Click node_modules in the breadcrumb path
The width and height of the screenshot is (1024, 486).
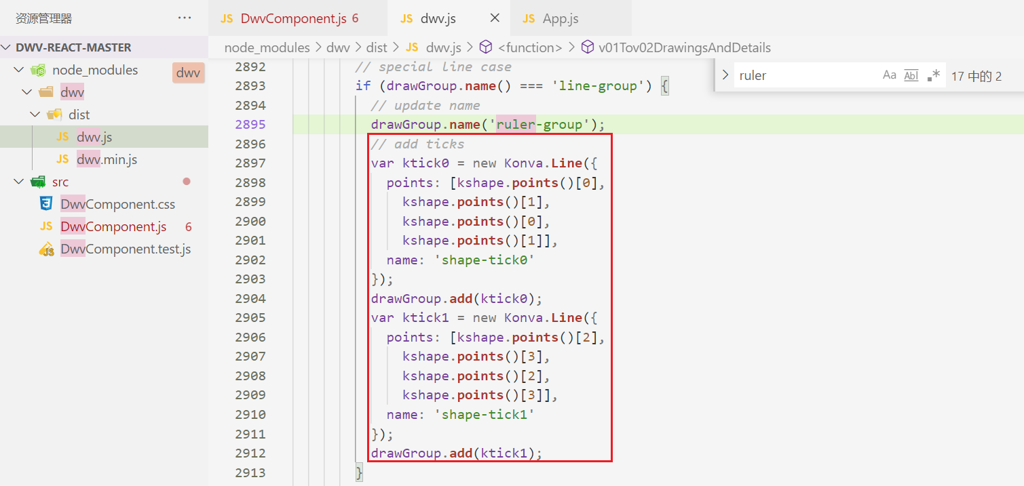coord(267,47)
